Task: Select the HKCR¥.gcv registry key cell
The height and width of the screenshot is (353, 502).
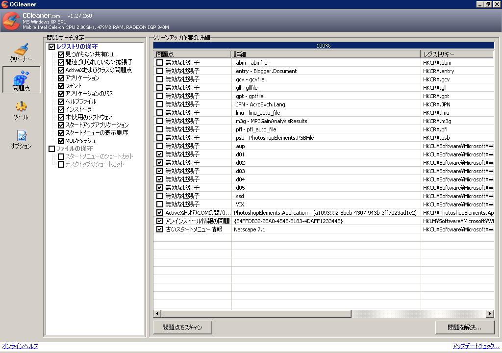Action: [x=457, y=79]
